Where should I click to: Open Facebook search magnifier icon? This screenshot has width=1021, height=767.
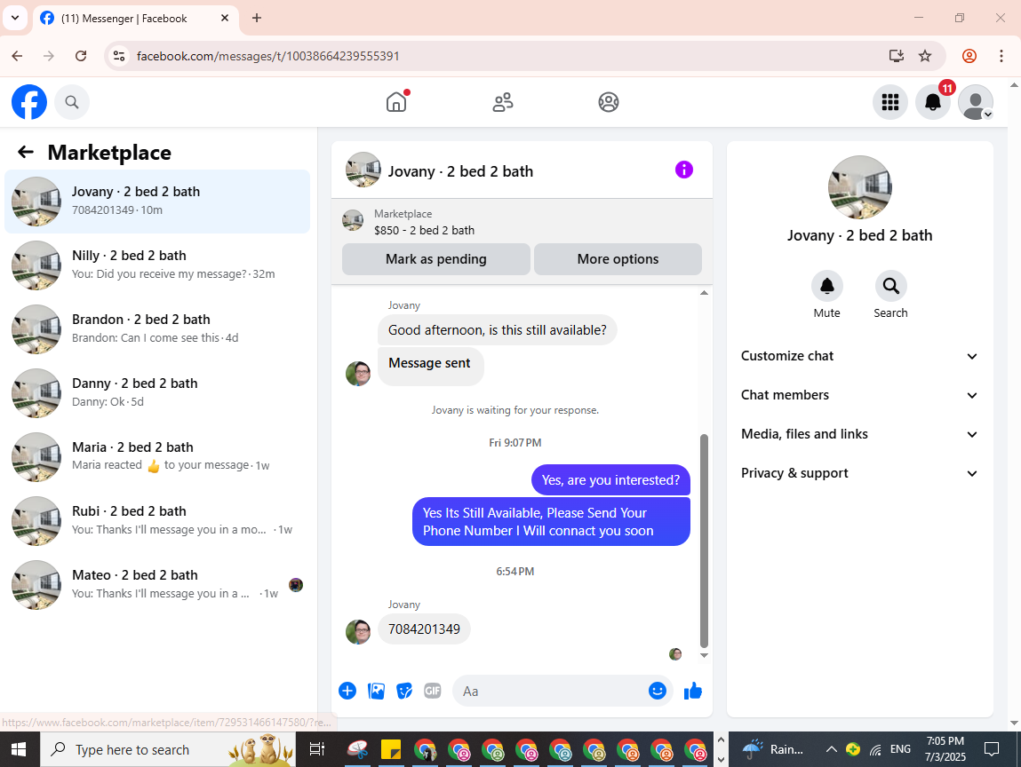(72, 102)
